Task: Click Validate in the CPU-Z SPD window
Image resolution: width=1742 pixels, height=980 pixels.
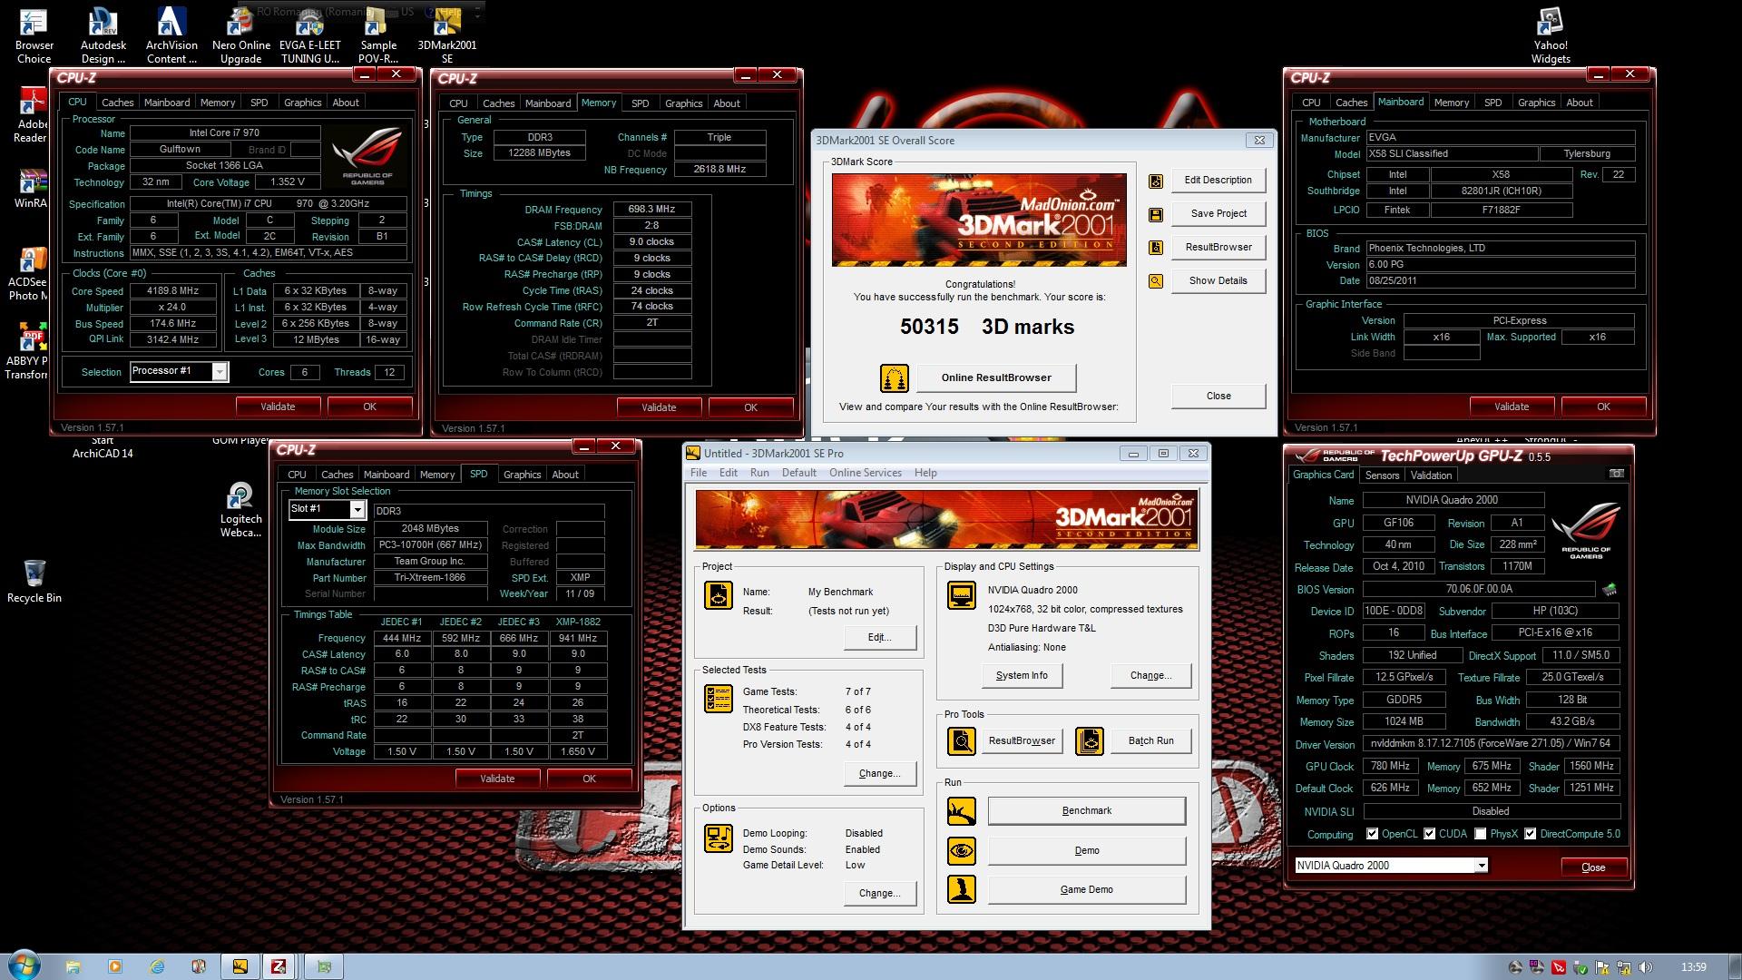Action: click(497, 779)
